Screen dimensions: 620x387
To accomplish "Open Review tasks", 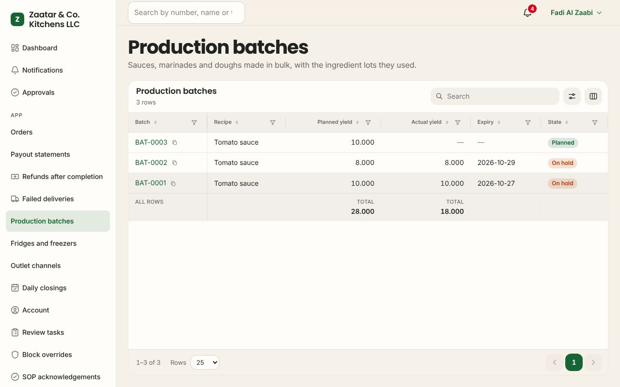I will pyautogui.click(x=58, y=332).
